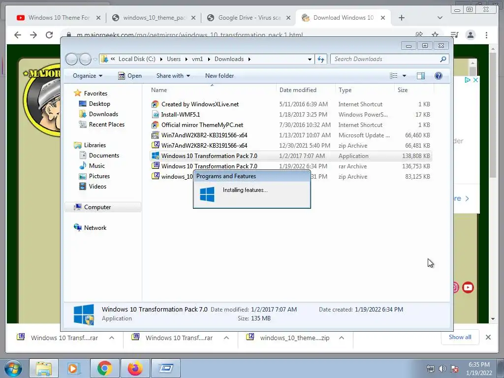The width and height of the screenshot is (504, 378).
Task: Open Chrome's media control icon
Action: pos(454,35)
